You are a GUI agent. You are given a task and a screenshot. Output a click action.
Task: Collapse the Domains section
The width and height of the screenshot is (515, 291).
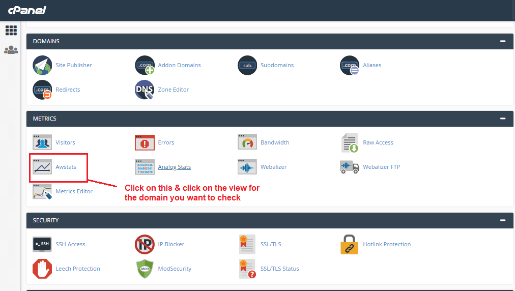tap(503, 41)
